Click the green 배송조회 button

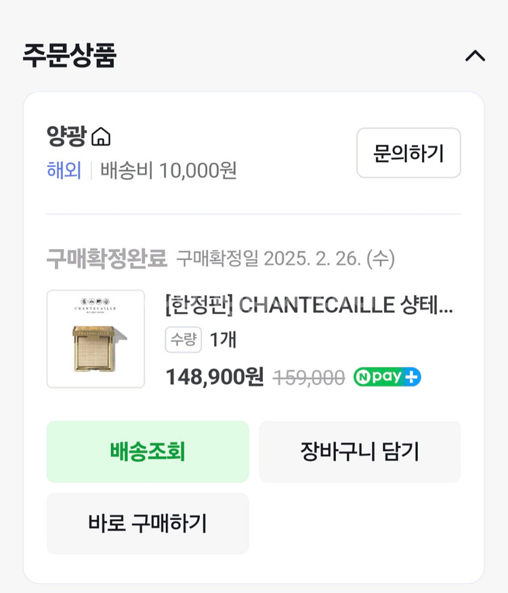[148, 452]
